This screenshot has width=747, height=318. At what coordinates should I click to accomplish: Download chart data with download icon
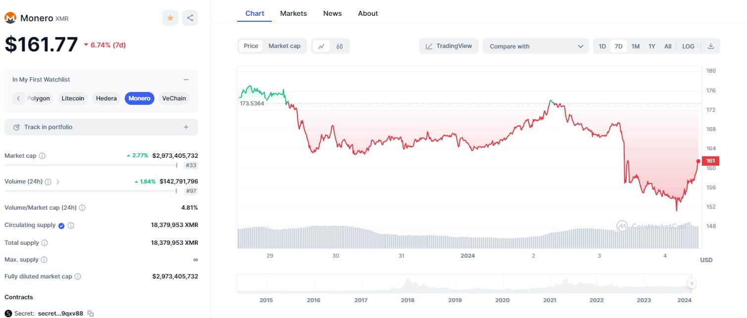tap(711, 46)
